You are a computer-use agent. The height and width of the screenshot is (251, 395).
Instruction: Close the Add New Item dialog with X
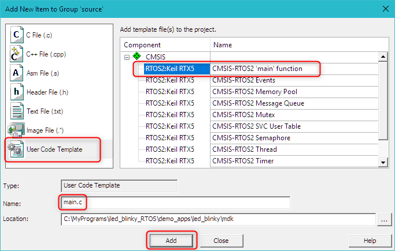pyautogui.click(x=385, y=9)
